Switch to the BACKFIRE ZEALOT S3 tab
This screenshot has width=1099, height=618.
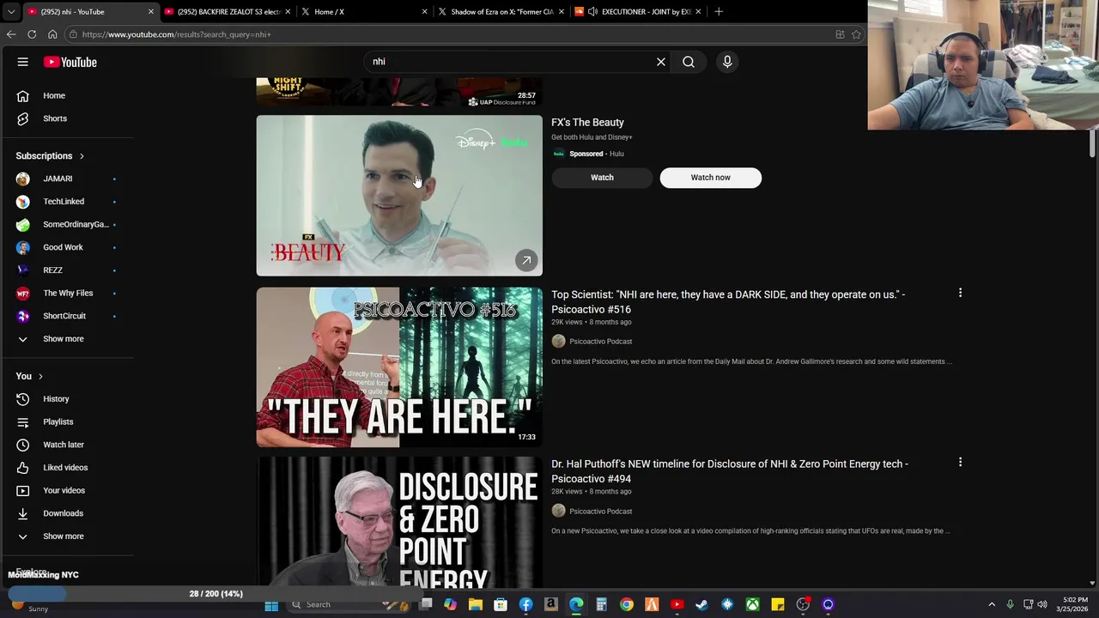(227, 12)
